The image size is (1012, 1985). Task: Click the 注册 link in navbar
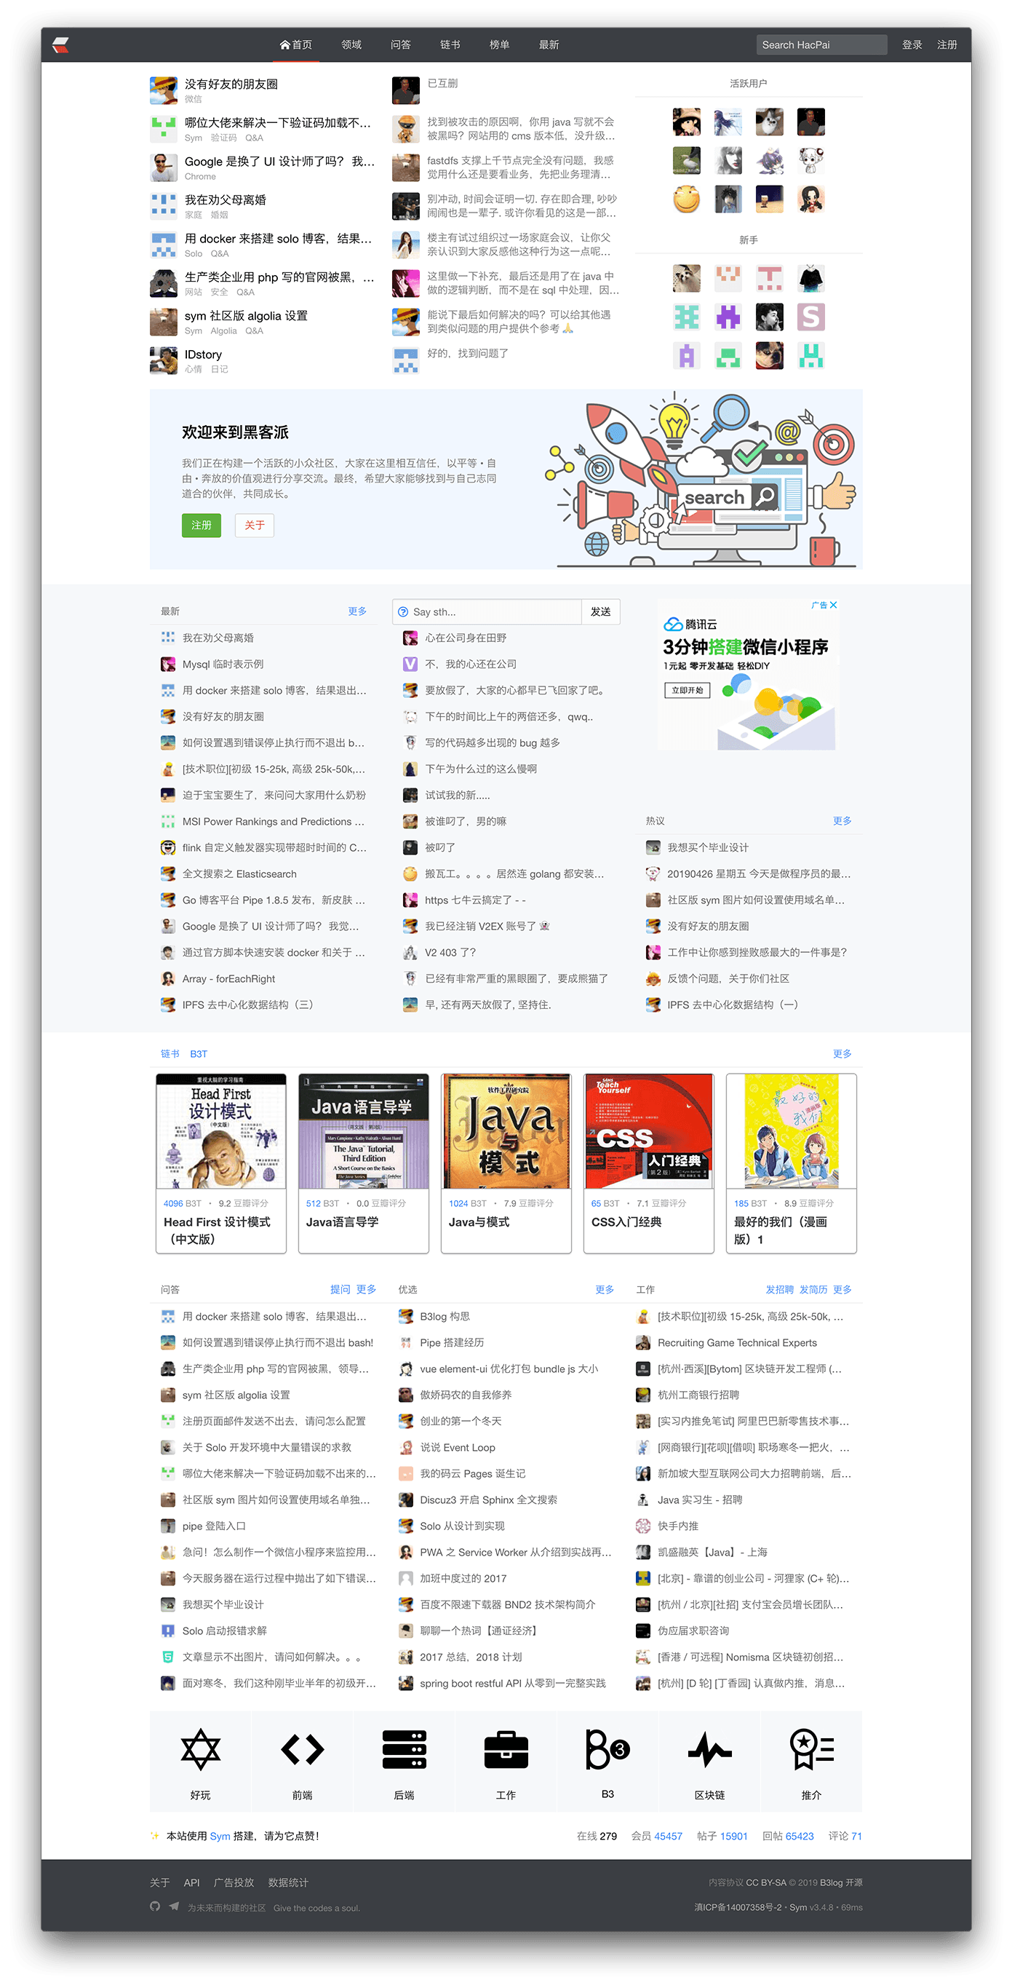[x=947, y=44]
